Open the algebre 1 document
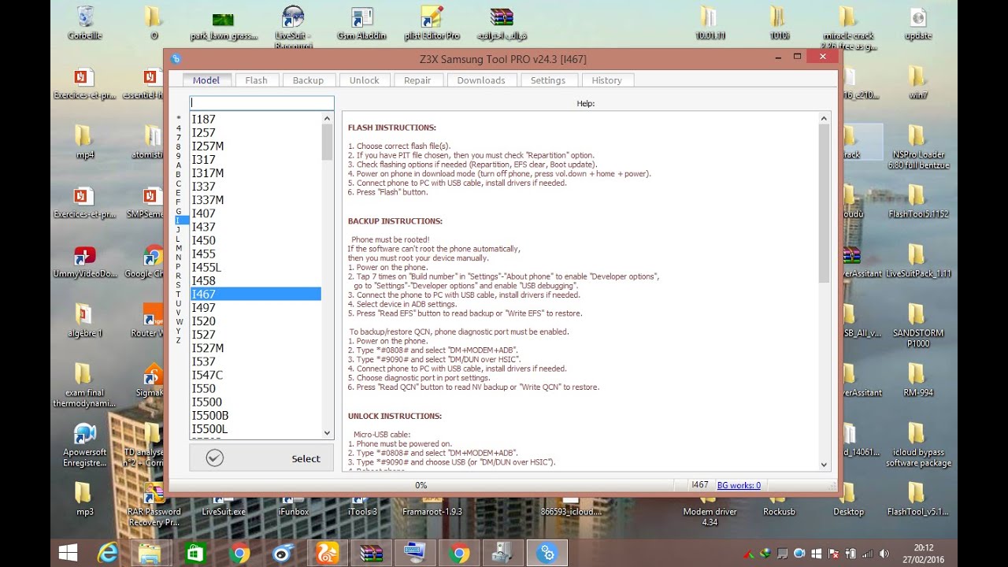The image size is (1008, 567). tap(85, 321)
